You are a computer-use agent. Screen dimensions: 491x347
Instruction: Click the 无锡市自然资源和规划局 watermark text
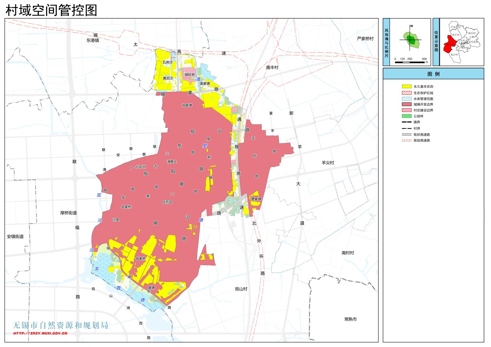(x=60, y=325)
